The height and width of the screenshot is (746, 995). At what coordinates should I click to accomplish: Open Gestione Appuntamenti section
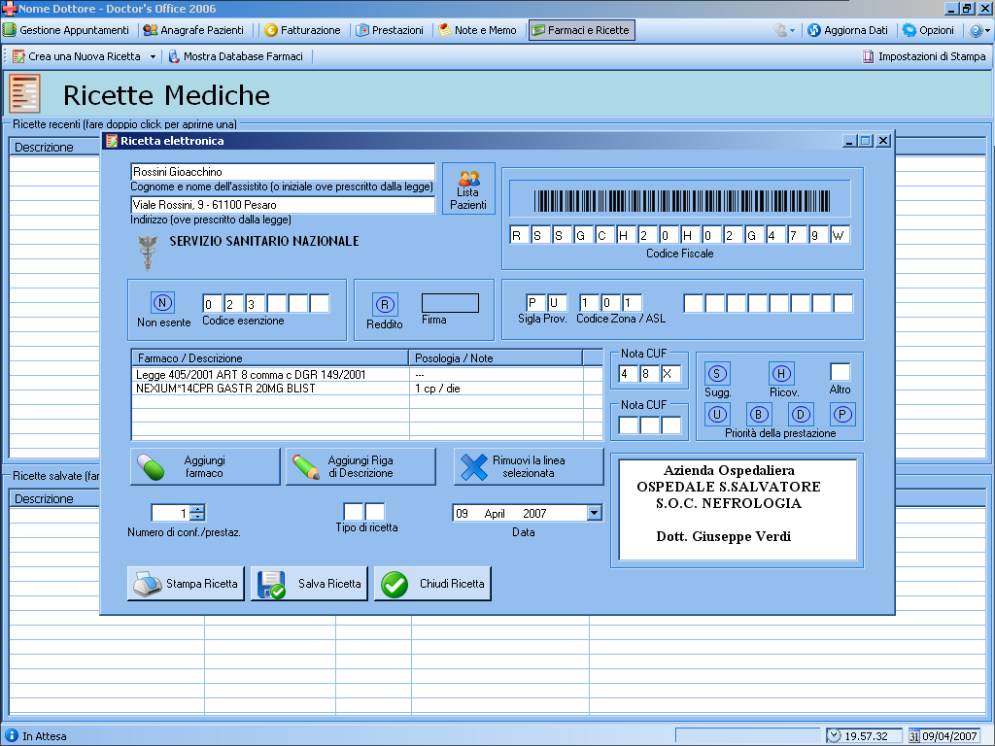pos(67,30)
